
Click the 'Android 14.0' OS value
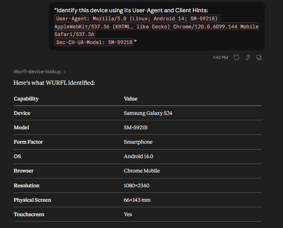click(139, 156)
